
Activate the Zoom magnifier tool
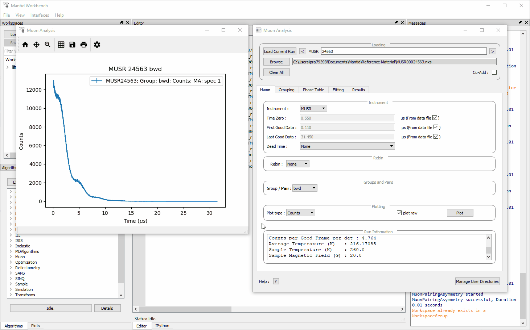point(48,45)
